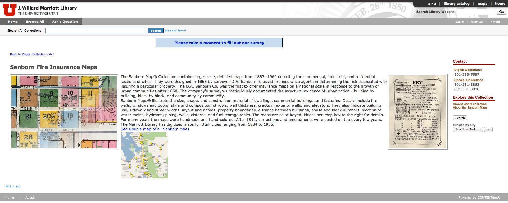This screenshot has height=203, width=508.
Task: Click the Back to top link
Action: pos(13,187)
